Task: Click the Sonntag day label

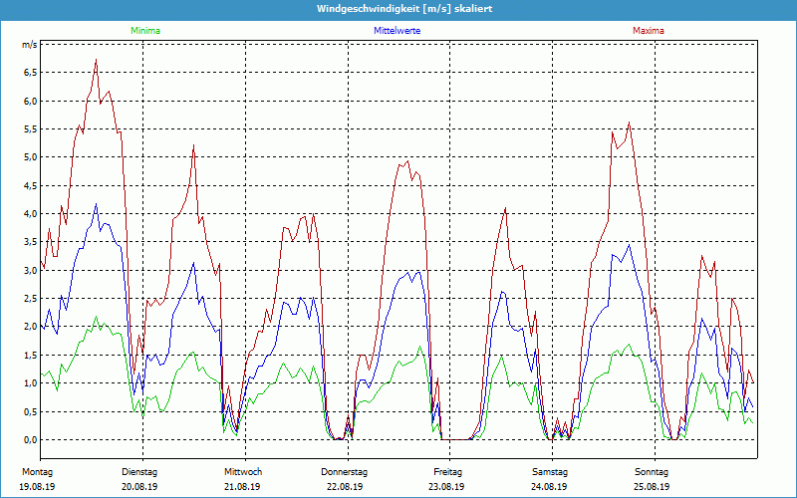Action: pos(652,472)
